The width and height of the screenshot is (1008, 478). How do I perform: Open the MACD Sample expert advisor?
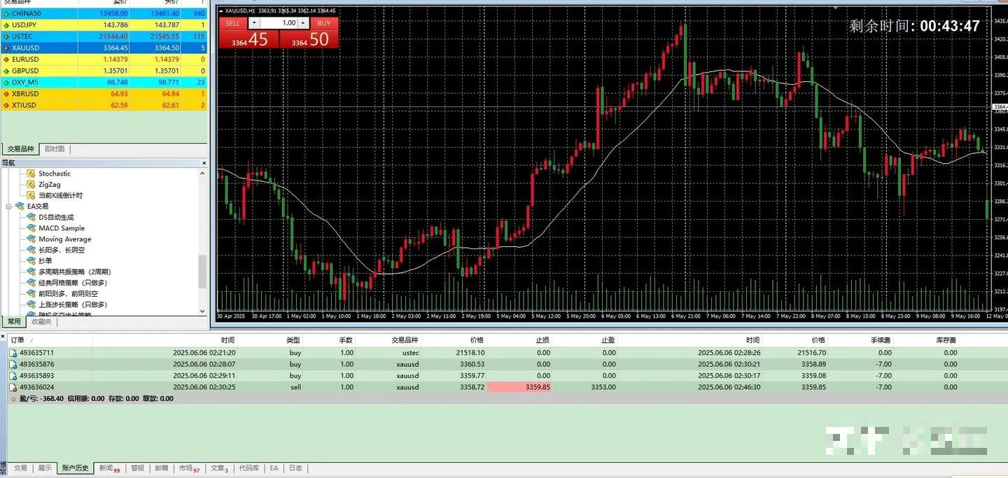coord(60,228)
